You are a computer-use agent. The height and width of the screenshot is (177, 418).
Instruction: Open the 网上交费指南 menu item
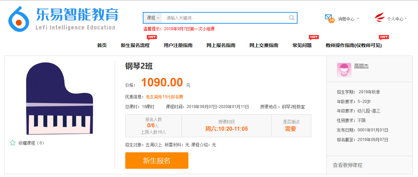264,45
